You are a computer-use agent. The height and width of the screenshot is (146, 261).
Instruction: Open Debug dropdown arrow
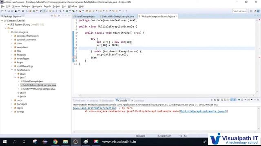pyautogui.click(x=64, y=11)
